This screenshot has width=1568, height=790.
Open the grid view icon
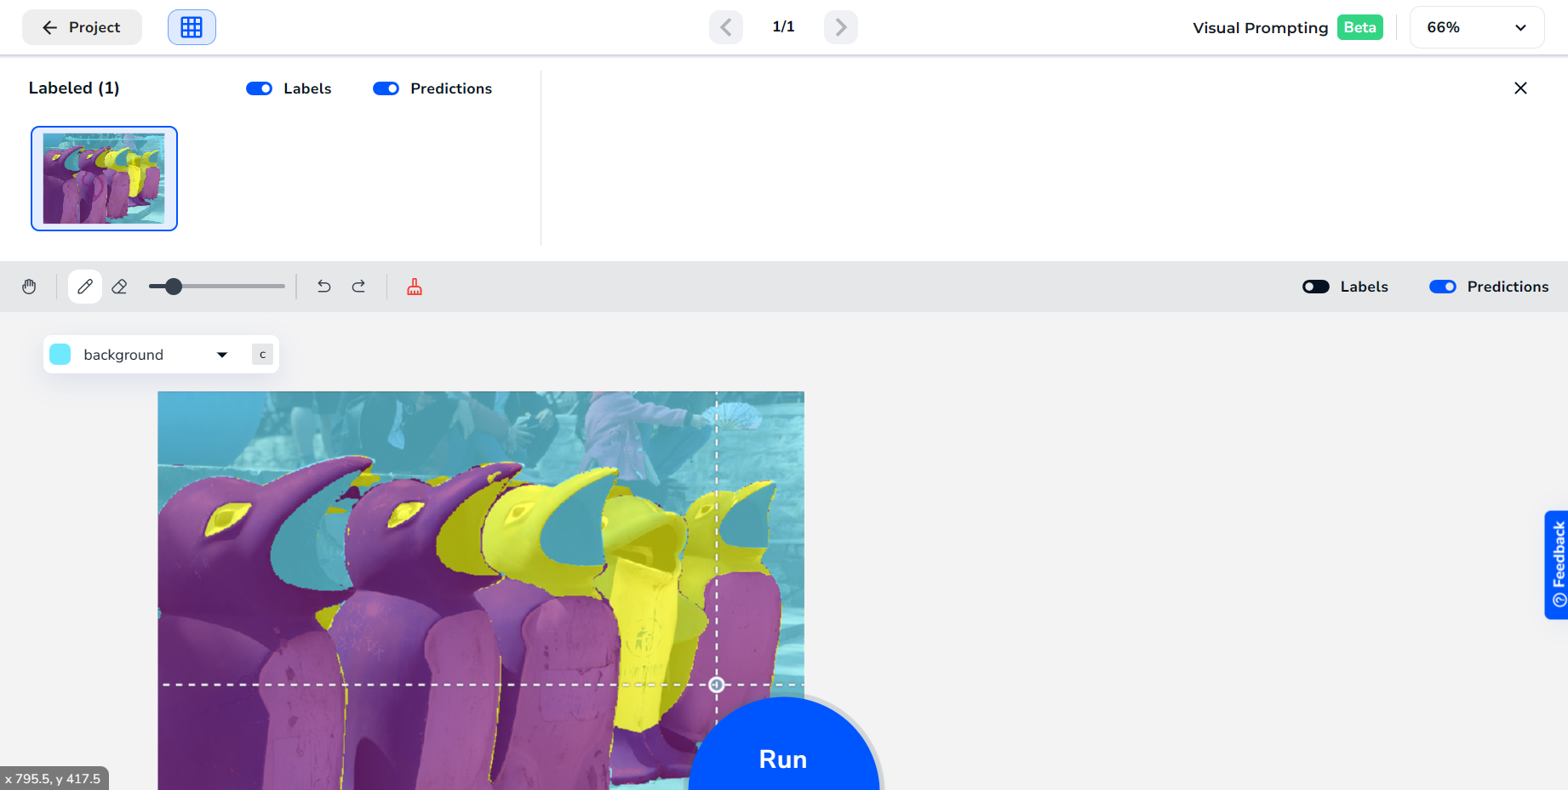192,27
